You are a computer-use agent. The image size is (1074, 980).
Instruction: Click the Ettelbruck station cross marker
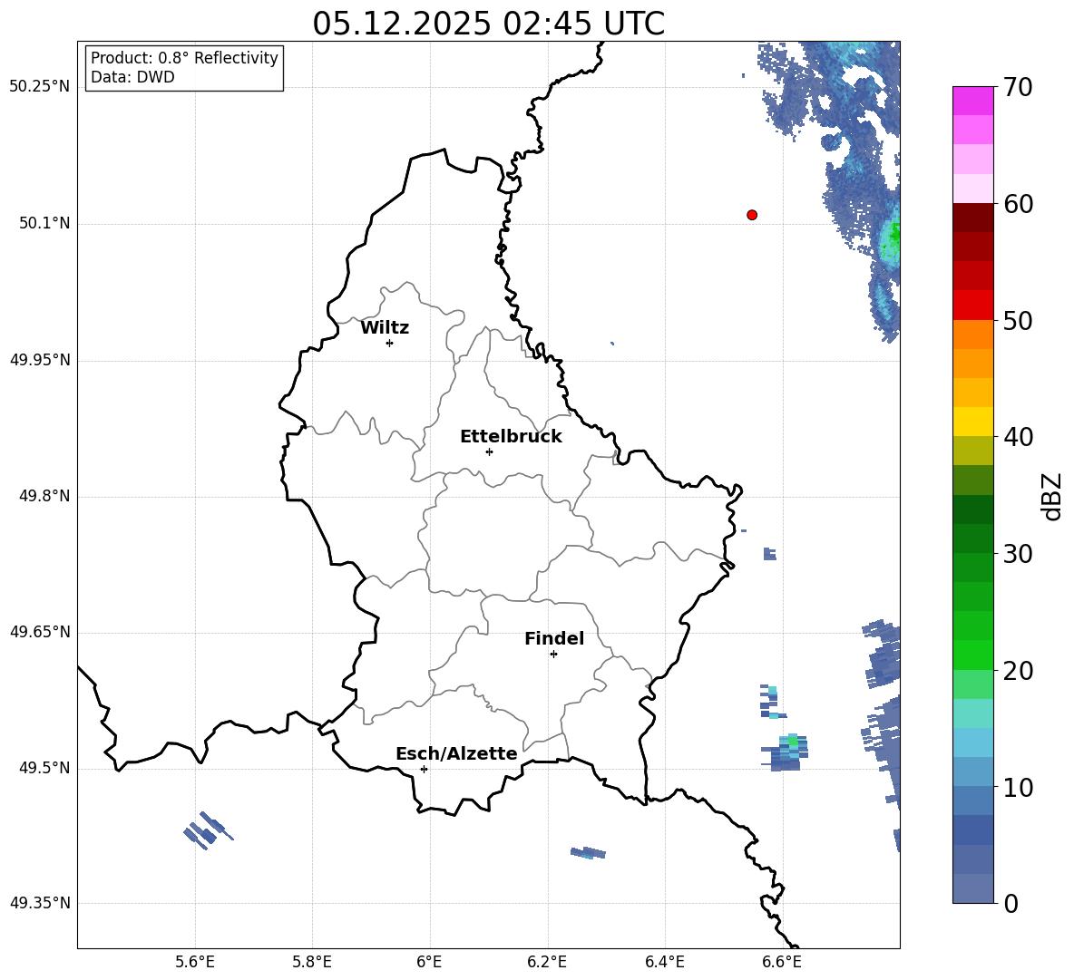489,451
